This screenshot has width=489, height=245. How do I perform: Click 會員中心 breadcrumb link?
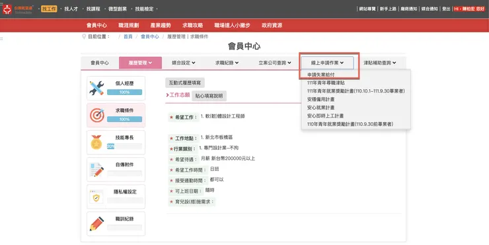click(150, 36)
